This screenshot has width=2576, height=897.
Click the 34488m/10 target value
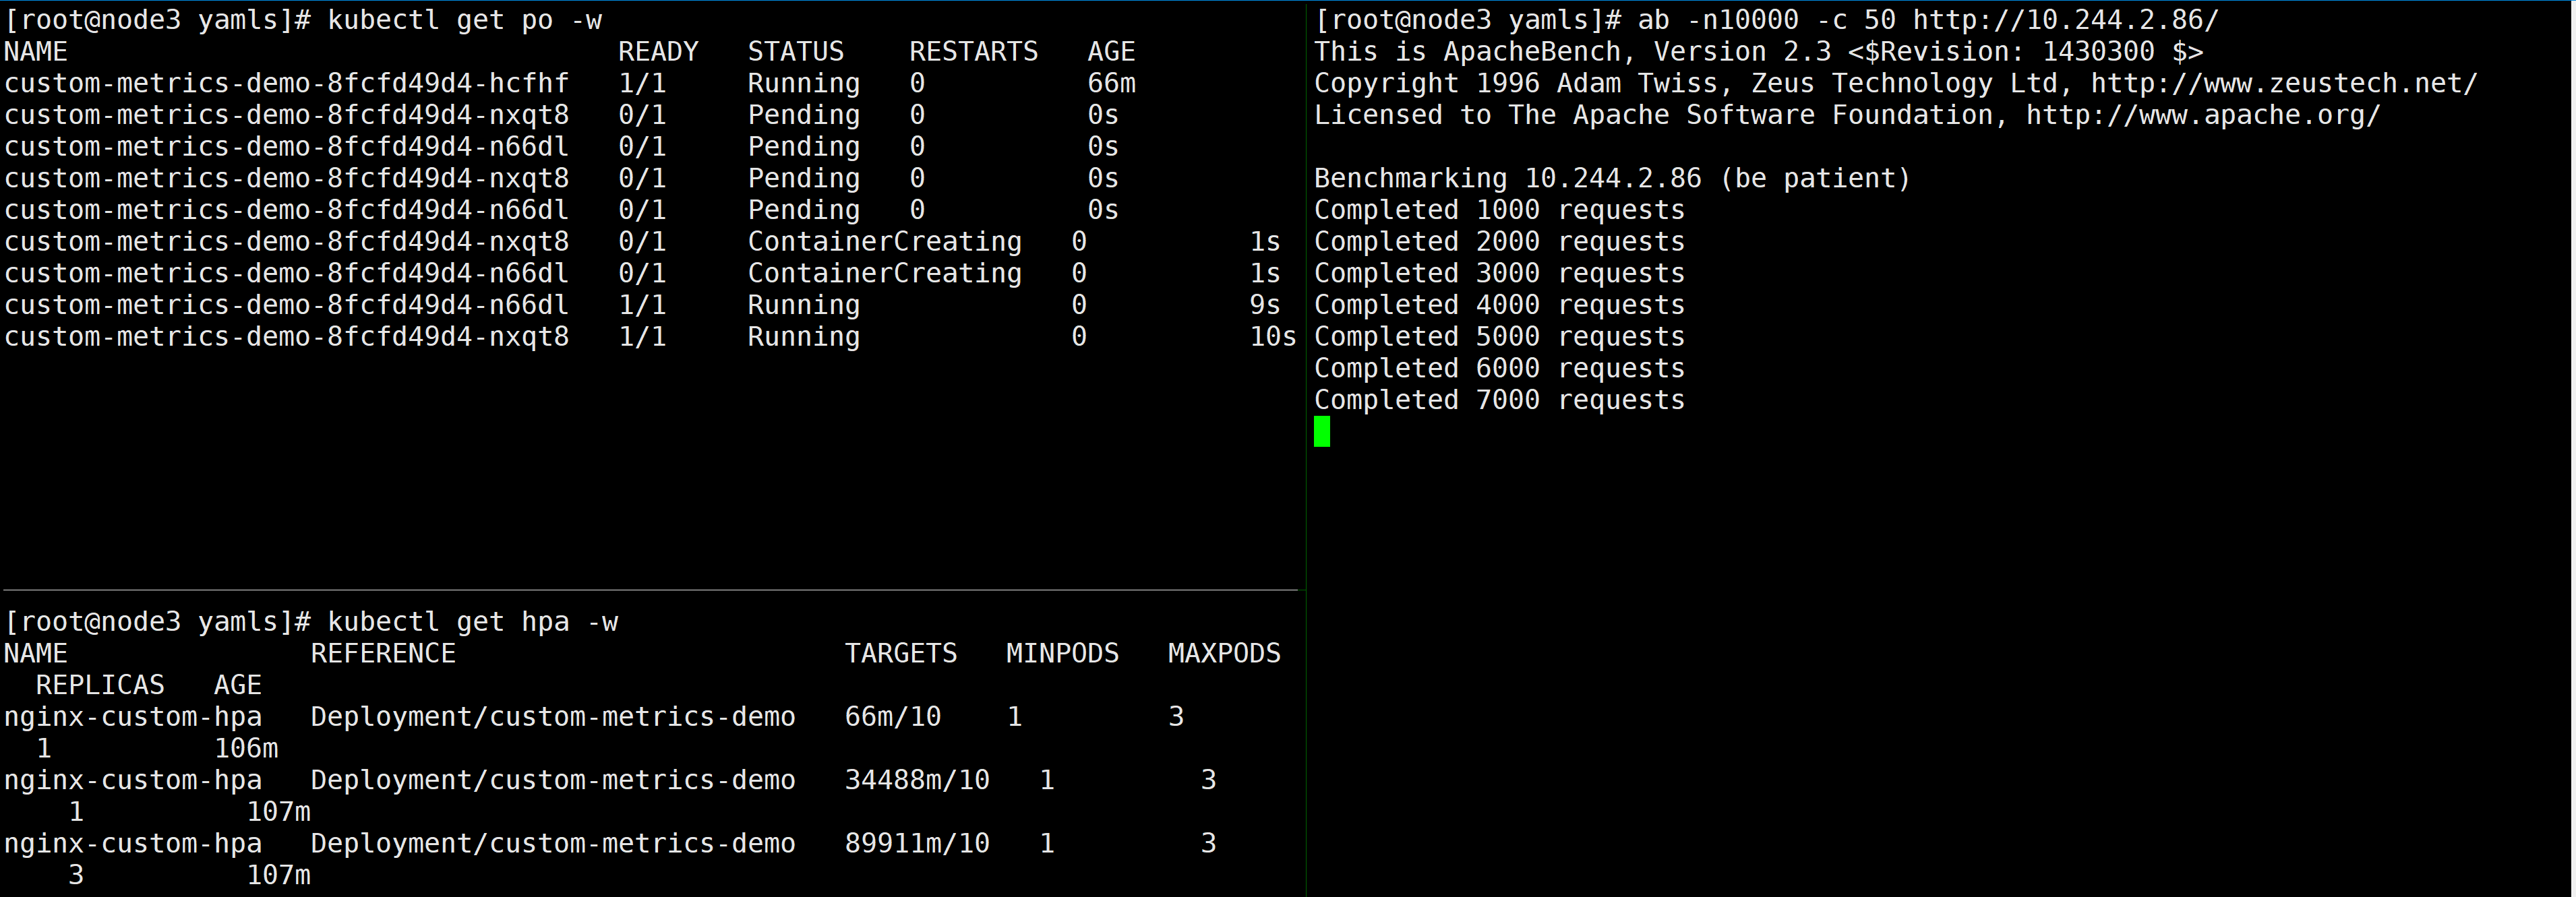(x=917, y=780)
